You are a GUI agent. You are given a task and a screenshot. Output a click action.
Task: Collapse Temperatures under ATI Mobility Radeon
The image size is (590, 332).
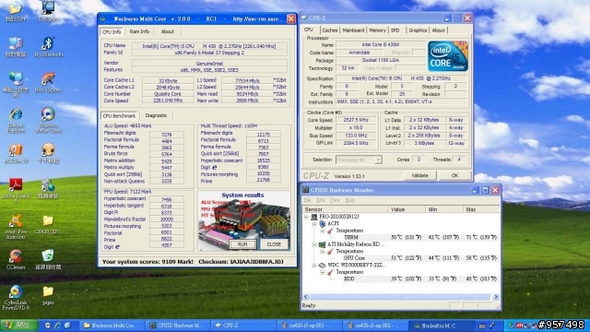point(323,251)
